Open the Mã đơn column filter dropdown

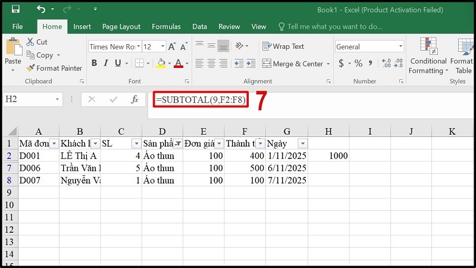pyautogui.click(x=54, y=144)
